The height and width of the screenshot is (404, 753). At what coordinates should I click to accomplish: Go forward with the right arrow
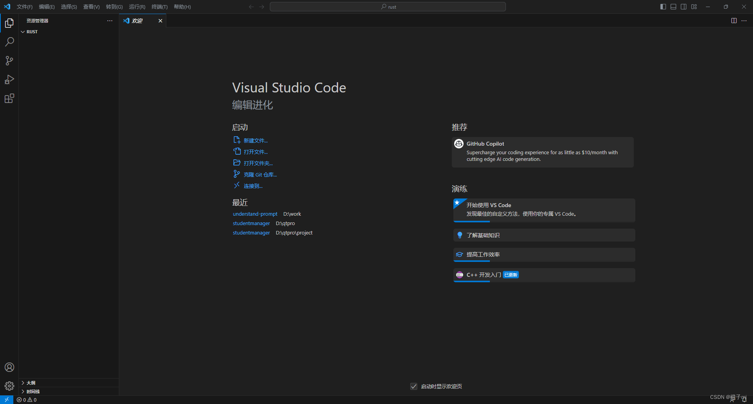(x=262, y=7)
